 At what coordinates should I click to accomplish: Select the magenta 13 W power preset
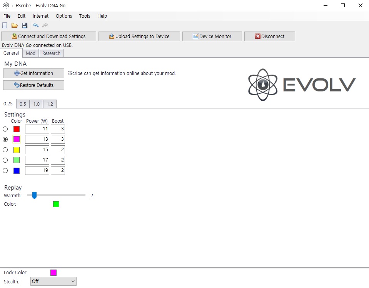(5, 140)
